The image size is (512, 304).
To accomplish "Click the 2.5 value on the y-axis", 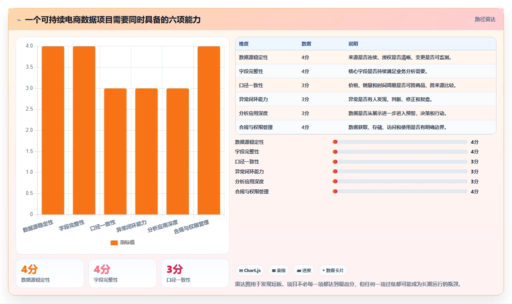I will 29,109.
